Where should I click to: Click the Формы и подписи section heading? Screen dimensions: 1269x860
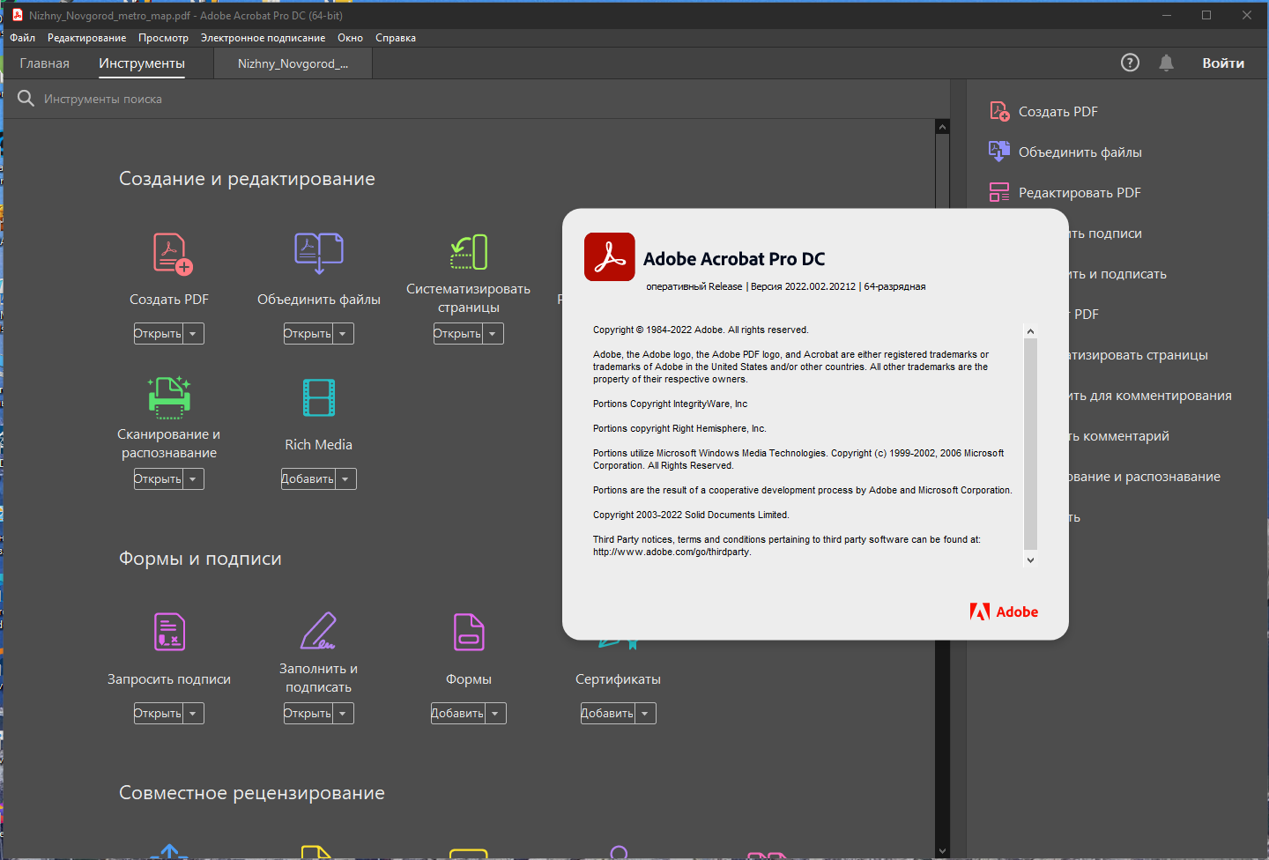pos(200,559)
